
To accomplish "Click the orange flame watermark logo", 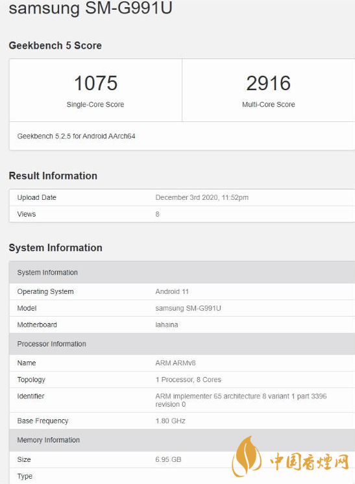I will tap(247, 456).
